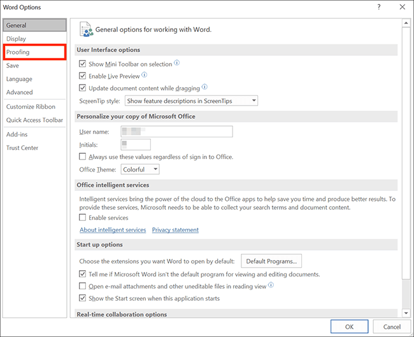Open About intelligent services link

pyautogui.click(x=113, y=230)
